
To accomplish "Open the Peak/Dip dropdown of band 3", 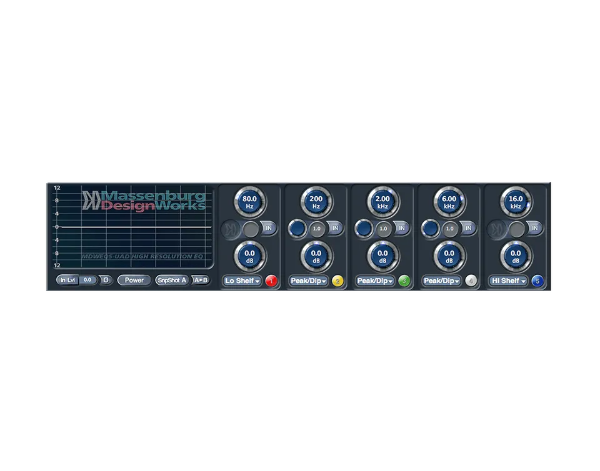I will point(376,281).
